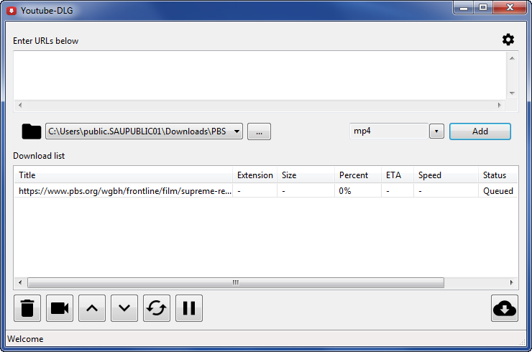532x352 pixels.
Task: Click the Size column header
Action: pyautogui.click(x=306, y=175)
